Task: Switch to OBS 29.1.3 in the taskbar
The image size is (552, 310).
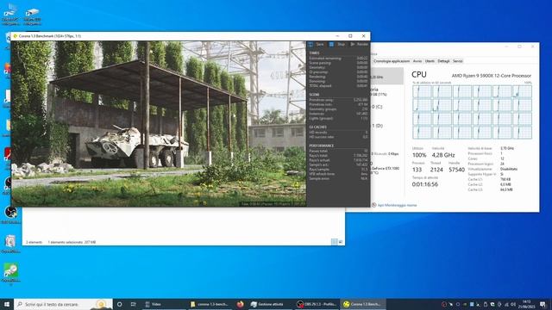Action: coord(317,304)
